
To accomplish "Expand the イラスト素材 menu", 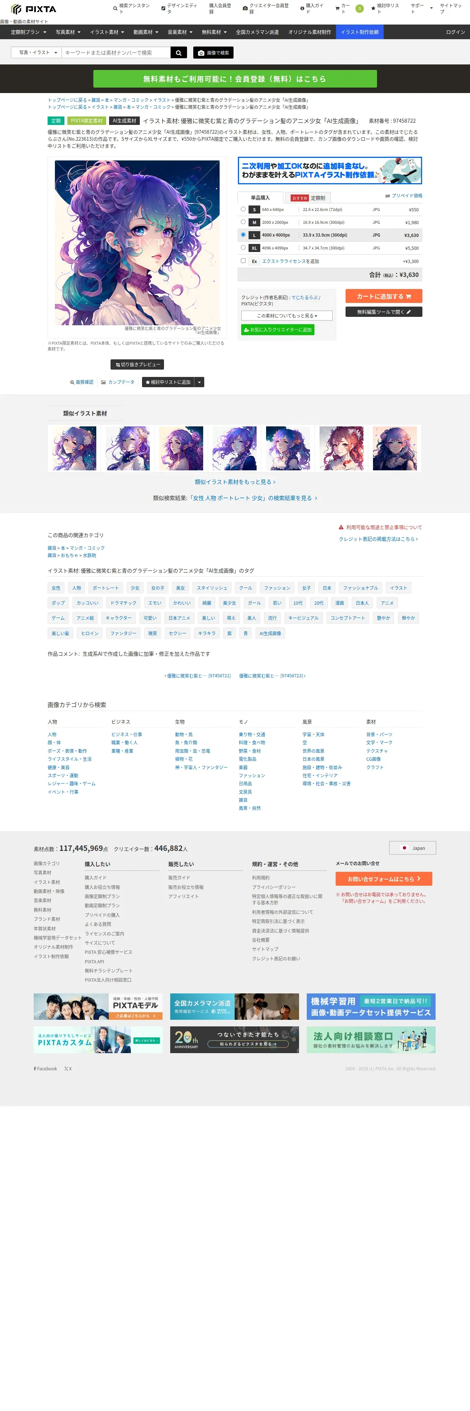I will (x=107, y=32).
